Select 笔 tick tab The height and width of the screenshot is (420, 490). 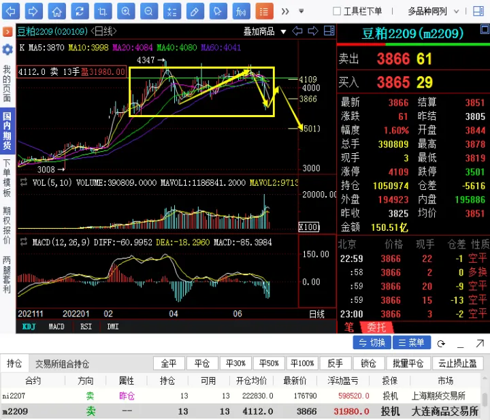point(348,327)
